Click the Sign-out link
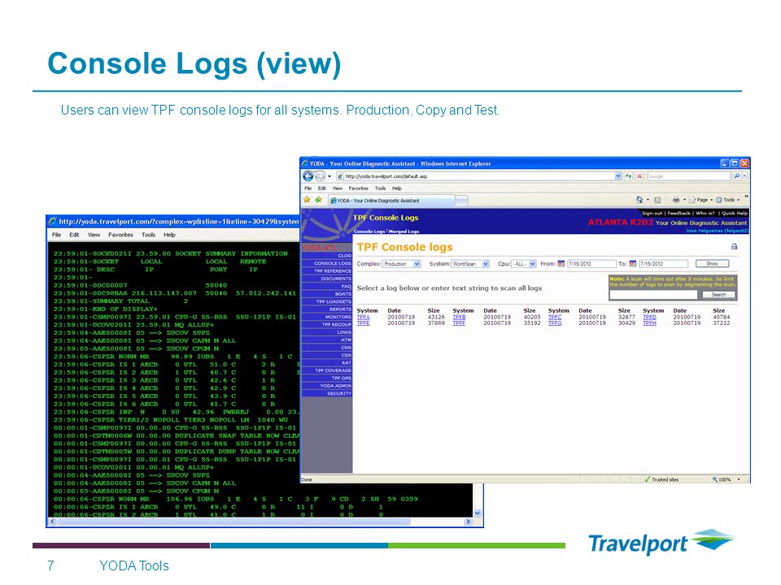The height and width of the screenshot is (585, 781). (x=652, y=213)
